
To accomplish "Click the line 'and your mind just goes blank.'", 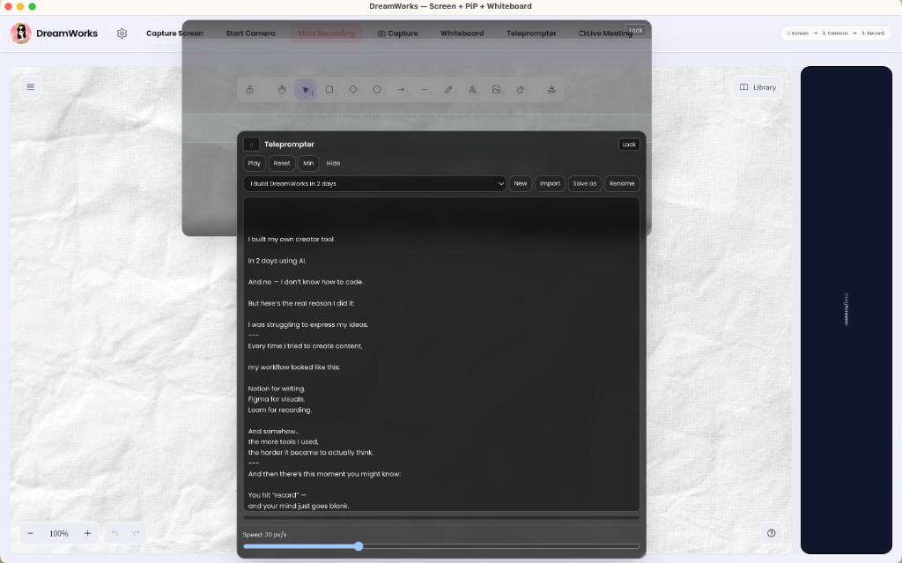I will pyautogui.click(x=299, y=506).
